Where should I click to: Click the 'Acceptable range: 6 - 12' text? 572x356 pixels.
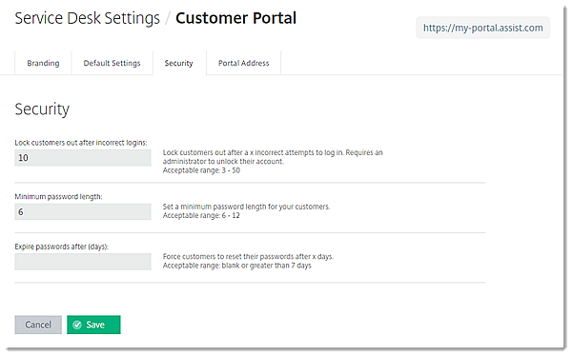tap(201, 216)
